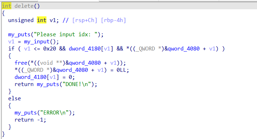The image size is (257, 139).
Task: Click dword_4180 in the assignment to 0
Action: (30, 77)
